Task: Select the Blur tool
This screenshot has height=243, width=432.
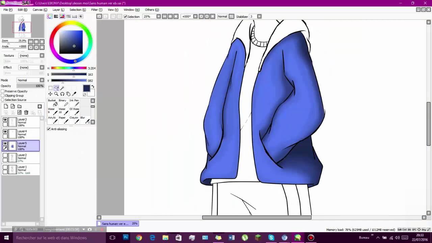Action: coord(85,120)
